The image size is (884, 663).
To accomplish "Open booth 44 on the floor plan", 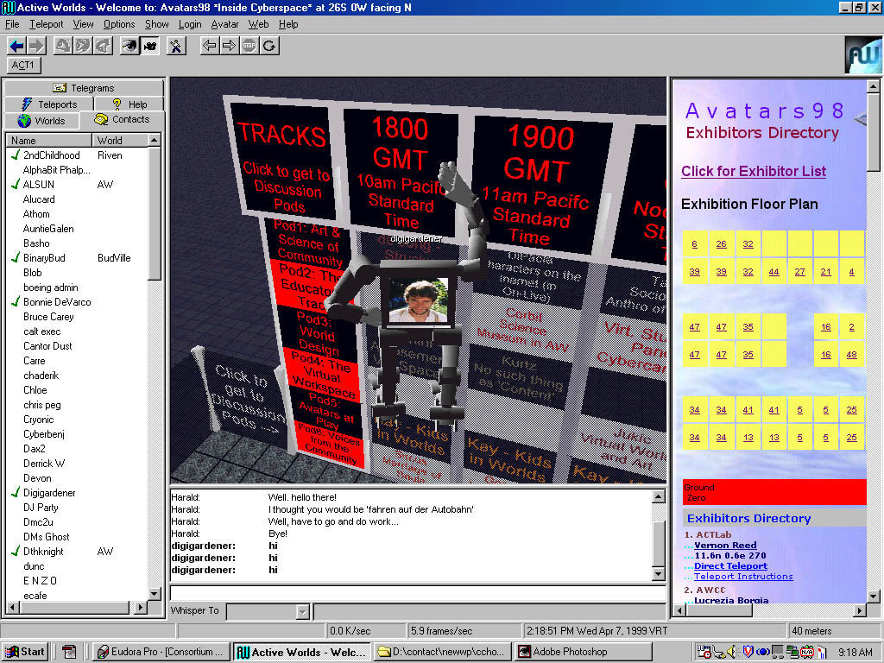I will click(774, 272).
